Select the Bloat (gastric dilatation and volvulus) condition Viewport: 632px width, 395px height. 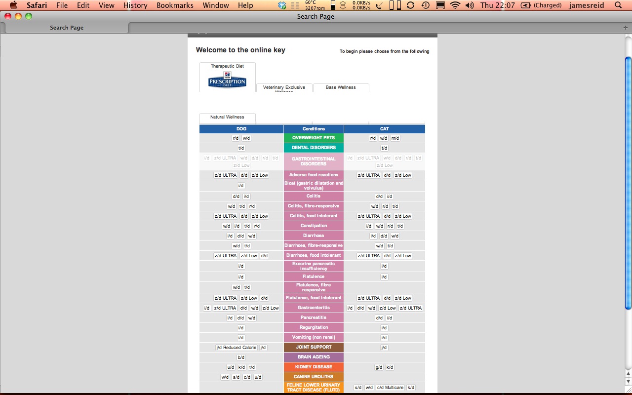[x=314, y=186]
